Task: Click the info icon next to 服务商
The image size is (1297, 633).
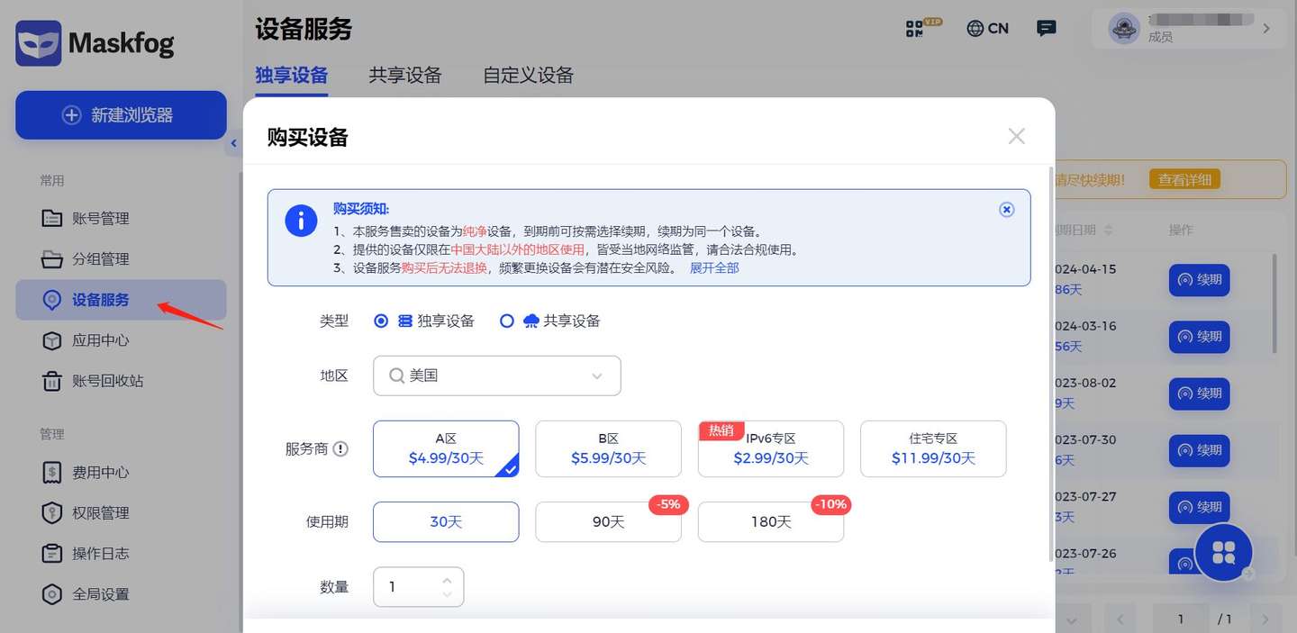Action: pyautogui.click(x=340, y=448)
